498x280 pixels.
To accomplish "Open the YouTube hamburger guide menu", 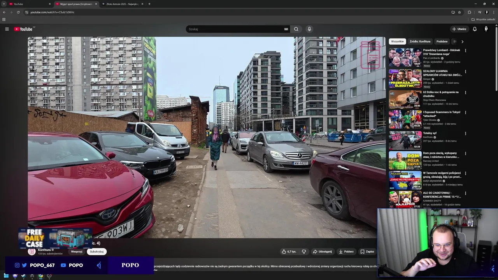I will coord(7,29).
